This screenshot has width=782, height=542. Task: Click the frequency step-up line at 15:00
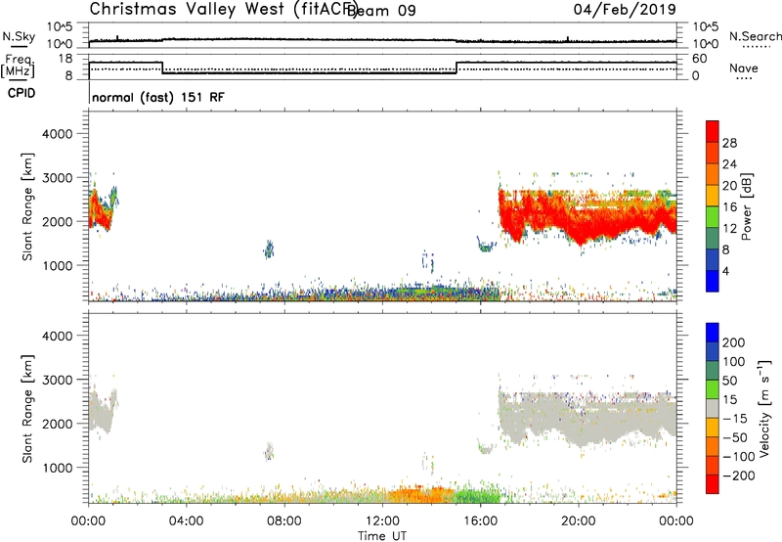[456, 68]
